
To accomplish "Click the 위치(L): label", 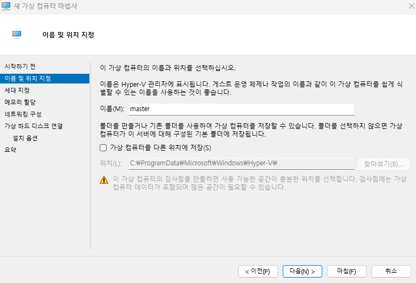I will tap(111, 164).
